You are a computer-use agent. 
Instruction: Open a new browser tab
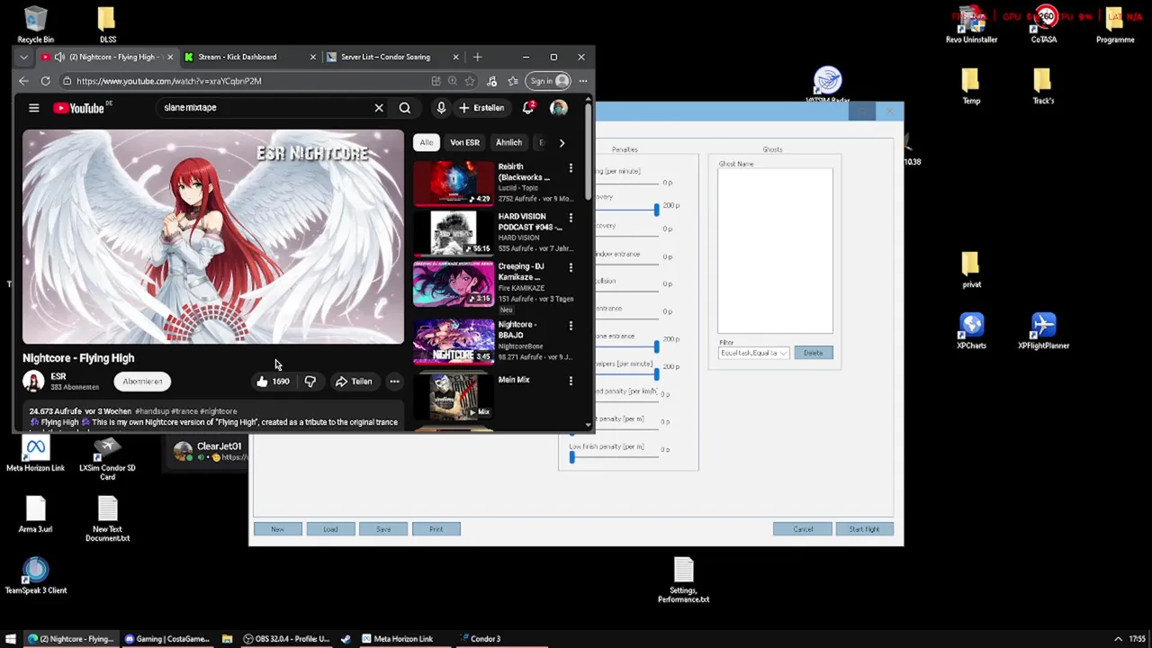(477, 57)
